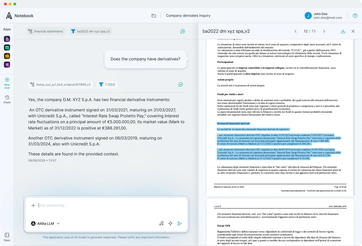Viewport: 362px width, 246px height.
Task: Click the dump_xyz_p2_kb3_codprat307869_v2 source chip
Action: [x=61, y=85]
